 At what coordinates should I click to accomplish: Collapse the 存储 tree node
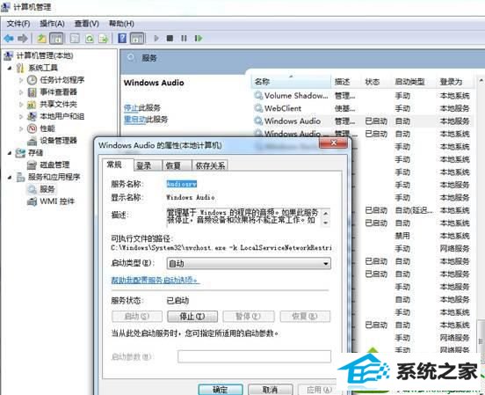10,153
